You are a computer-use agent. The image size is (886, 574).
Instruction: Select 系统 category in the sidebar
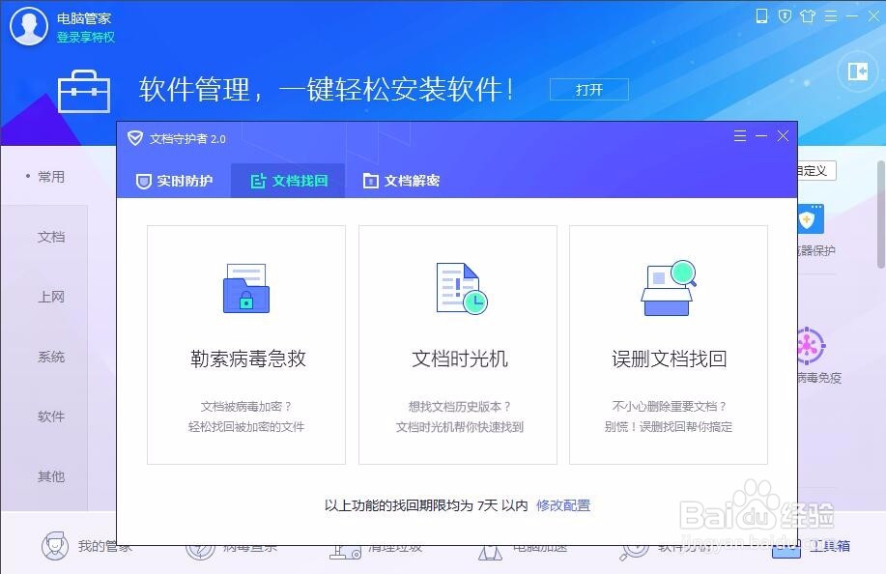coord(51,357)
